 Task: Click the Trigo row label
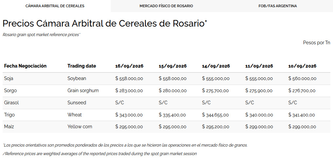click(x=10, y=115)
